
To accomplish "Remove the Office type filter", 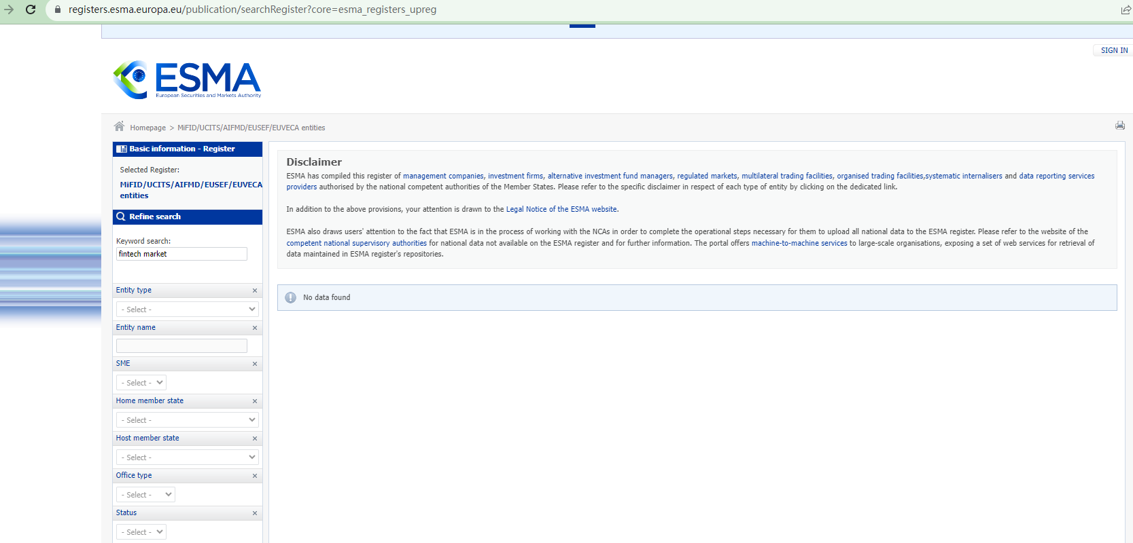I will pos(255,476).
